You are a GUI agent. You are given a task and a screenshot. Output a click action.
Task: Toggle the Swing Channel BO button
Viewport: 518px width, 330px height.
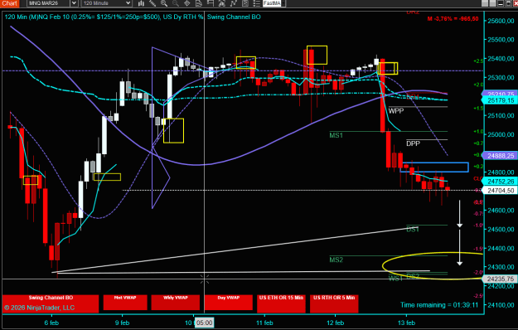[x=51, y=303]
